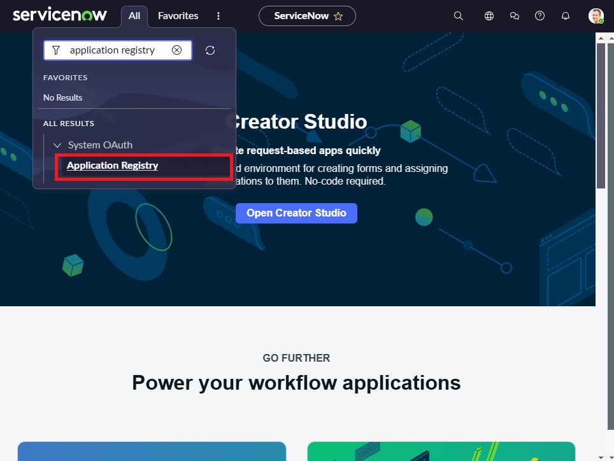Select the 'No Results' favorites text
The width and height of the screenshot is (614, 461).
62,97
